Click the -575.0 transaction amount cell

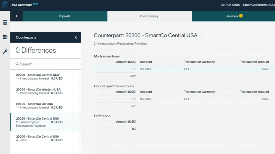265,69
